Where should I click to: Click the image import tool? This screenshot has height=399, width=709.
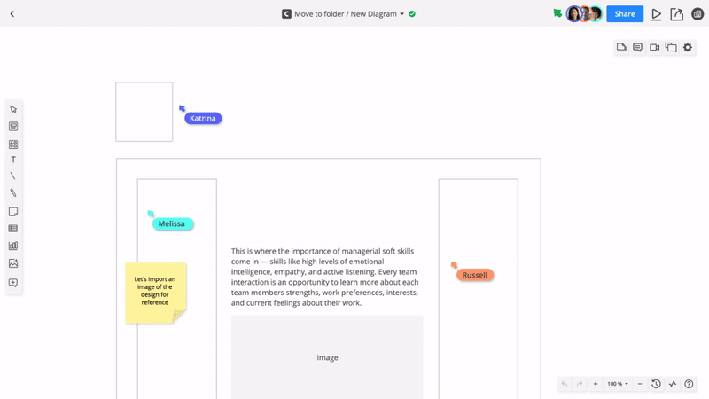13,263
